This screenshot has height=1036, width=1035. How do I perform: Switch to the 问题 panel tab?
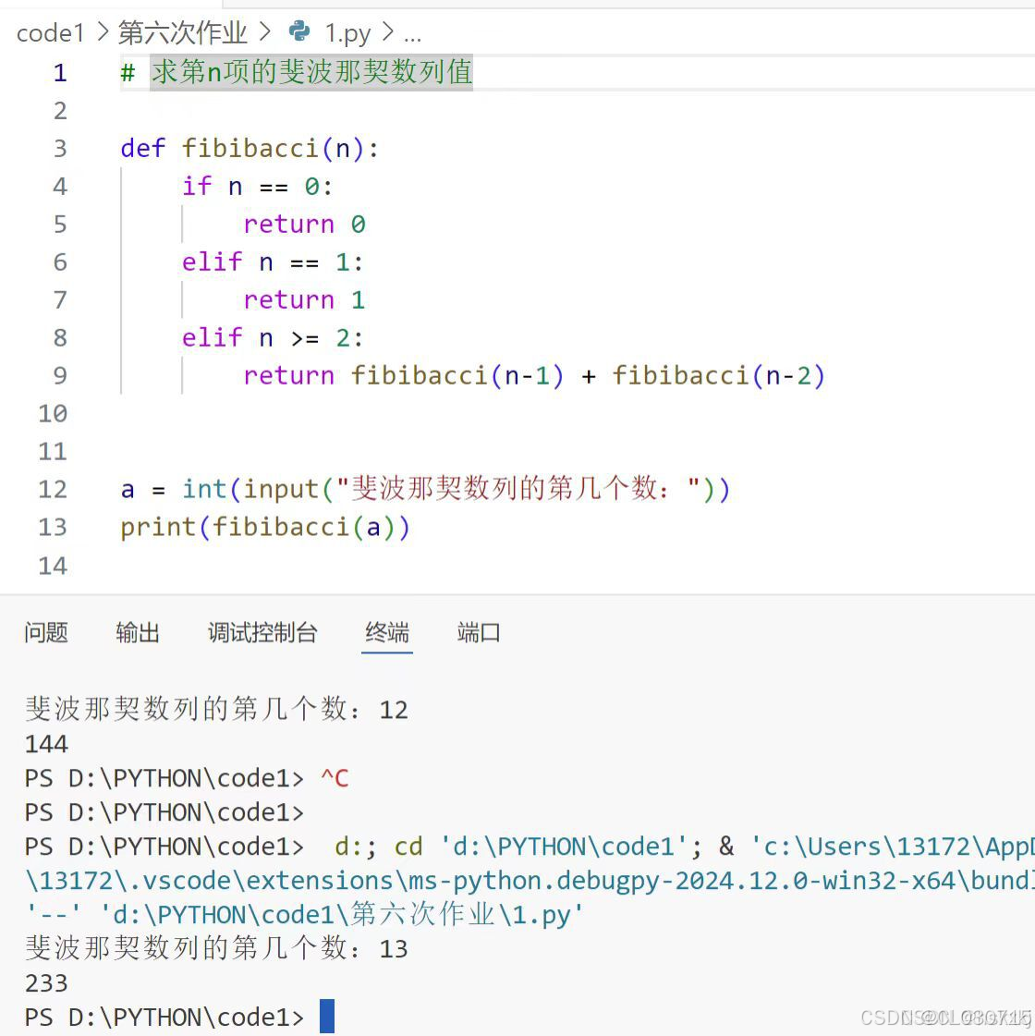click(45, 632)
